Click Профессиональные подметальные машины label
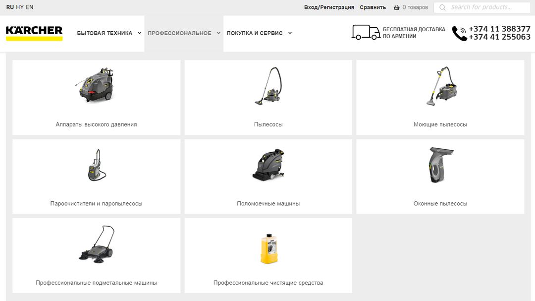The height and width of the screenshot is (301, 535). [96, 283]
